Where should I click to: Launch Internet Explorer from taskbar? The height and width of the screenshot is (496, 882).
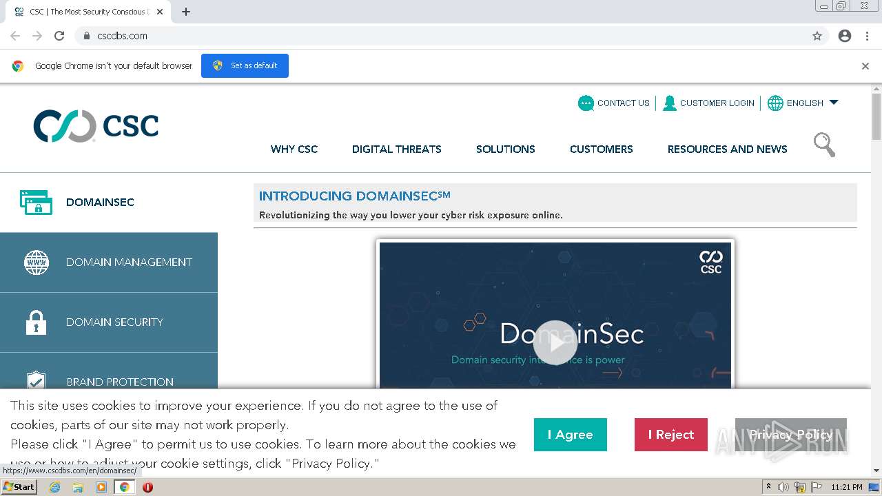coord(55,487)
